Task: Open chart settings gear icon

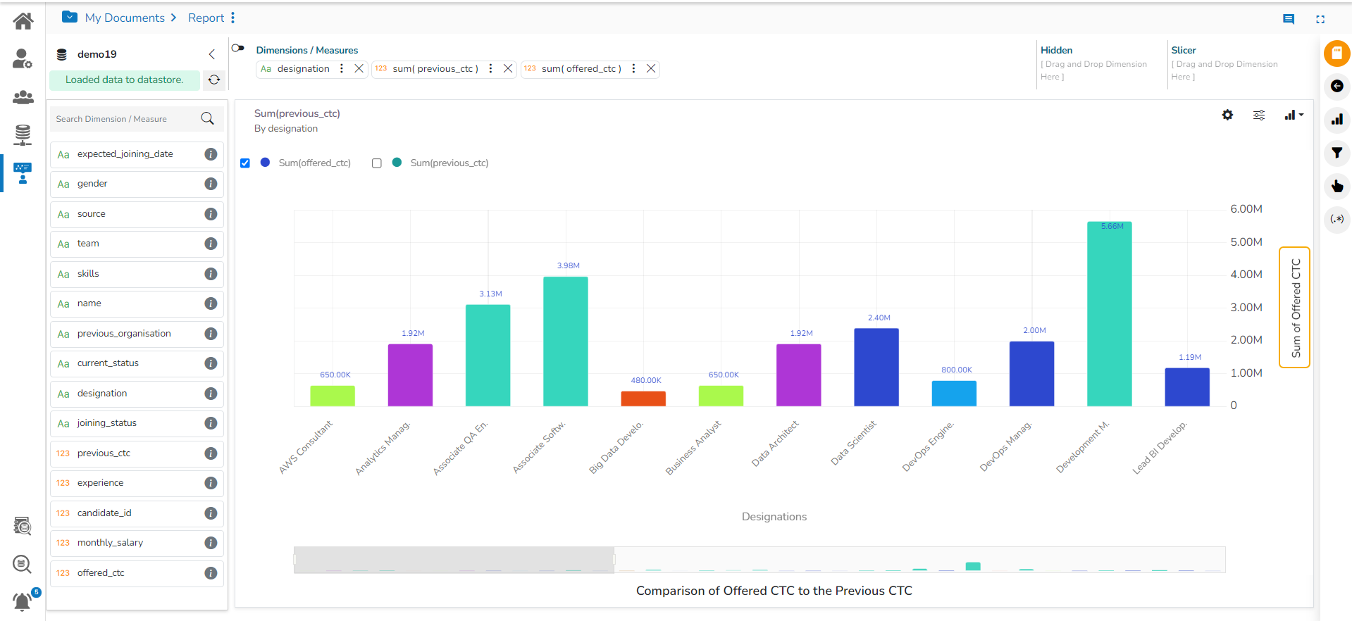Action: pos(1227,115)
